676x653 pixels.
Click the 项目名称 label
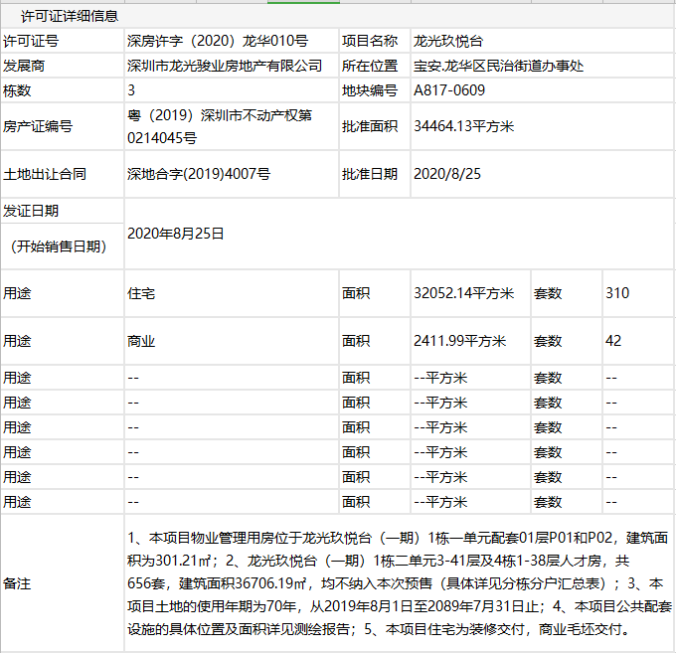pyautogui.click(x=370, y=41)
